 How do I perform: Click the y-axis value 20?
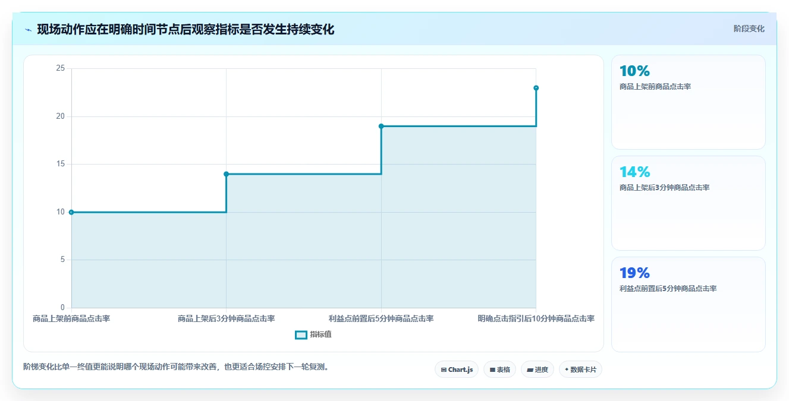(x=60, y=116)
